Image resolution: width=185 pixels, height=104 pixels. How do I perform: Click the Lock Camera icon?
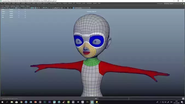[4, 8]
